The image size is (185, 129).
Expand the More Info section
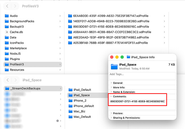click(x=111, y=87)
